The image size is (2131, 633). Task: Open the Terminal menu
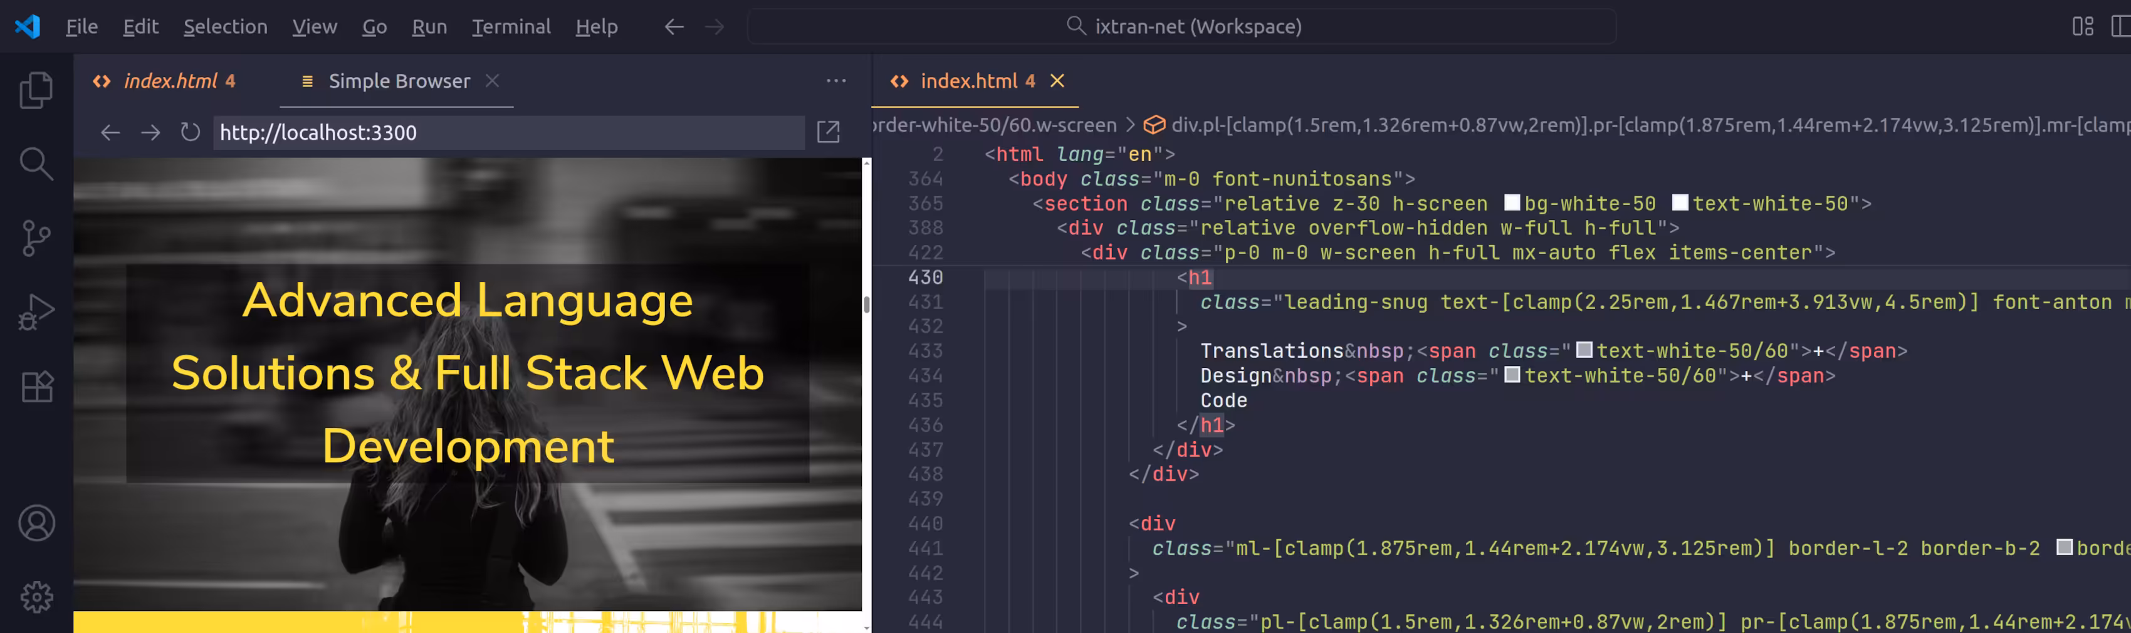[x=510, y=26]
